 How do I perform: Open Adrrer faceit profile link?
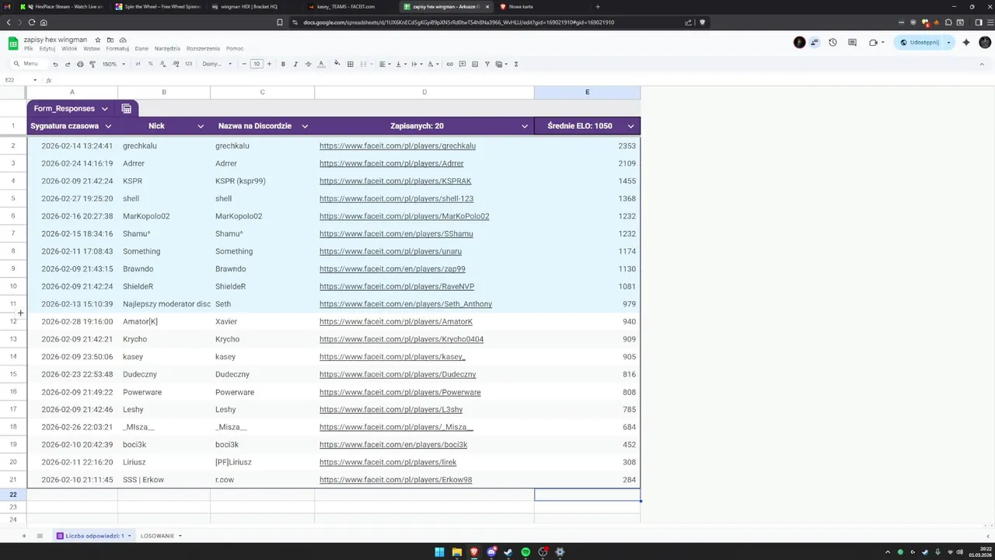[391, 163]
